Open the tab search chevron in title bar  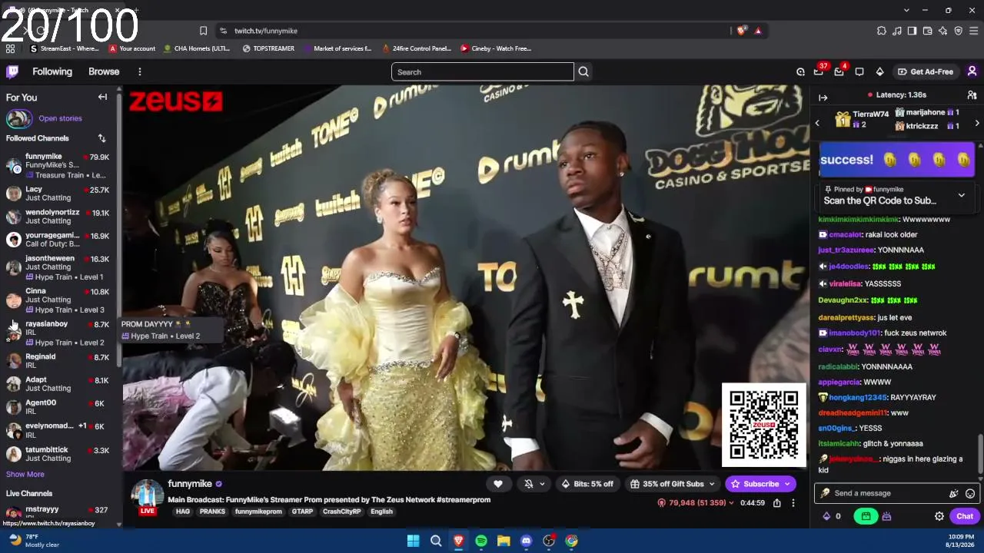coord(906,10)
